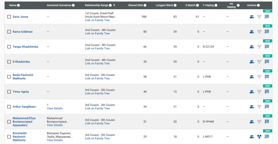The width and height of the screenshot is (278, 144).
Task: Select the checkbox for Saria Jonua
Action: [x=9, y=17]
